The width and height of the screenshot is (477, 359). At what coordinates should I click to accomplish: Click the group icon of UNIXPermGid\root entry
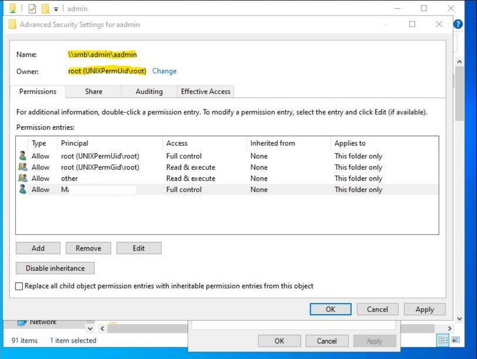pos(22,167)
